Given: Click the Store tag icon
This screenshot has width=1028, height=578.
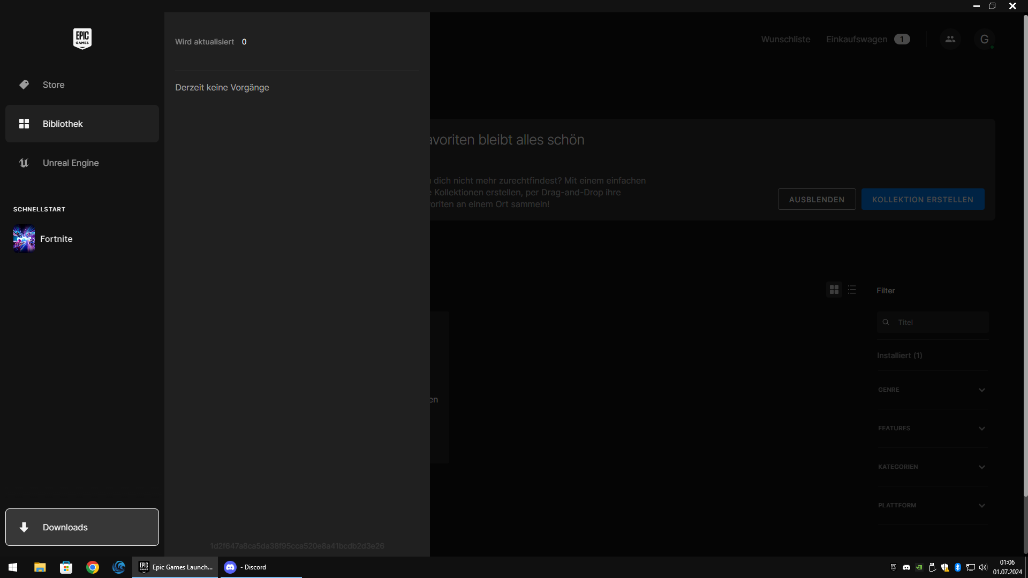Looking at the screenshot, I should [24, 85].
